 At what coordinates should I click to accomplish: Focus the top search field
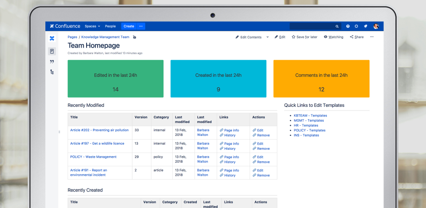click(315, 26)
